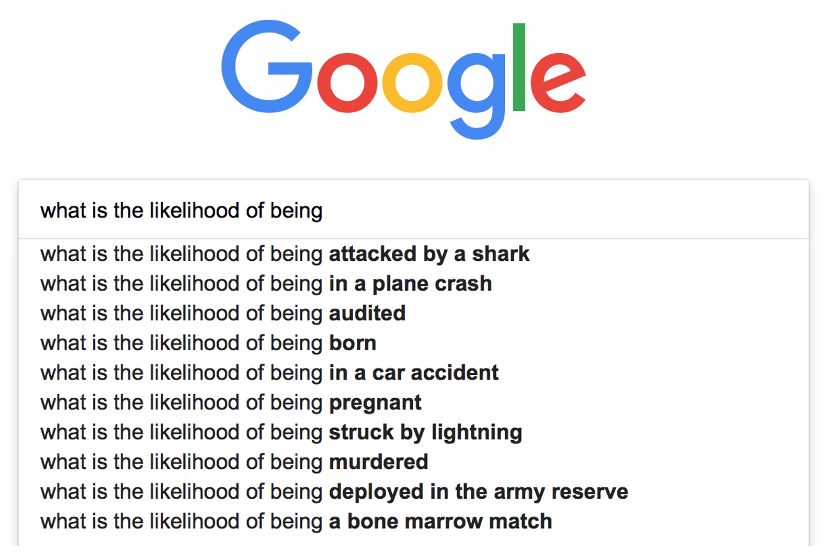The width and height of the screenshot is (826, 555).
Task: Click the empty area of the search box
Action: (562, 211)
